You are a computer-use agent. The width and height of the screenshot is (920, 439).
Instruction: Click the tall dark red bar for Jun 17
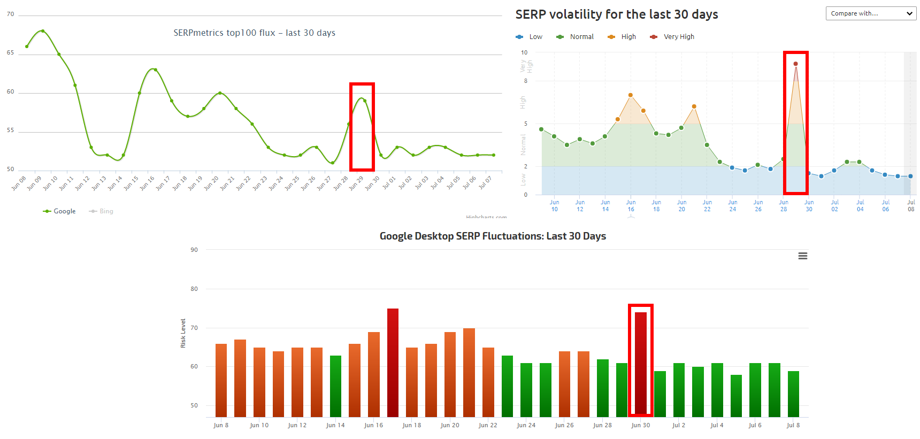(x=393, y=363)
